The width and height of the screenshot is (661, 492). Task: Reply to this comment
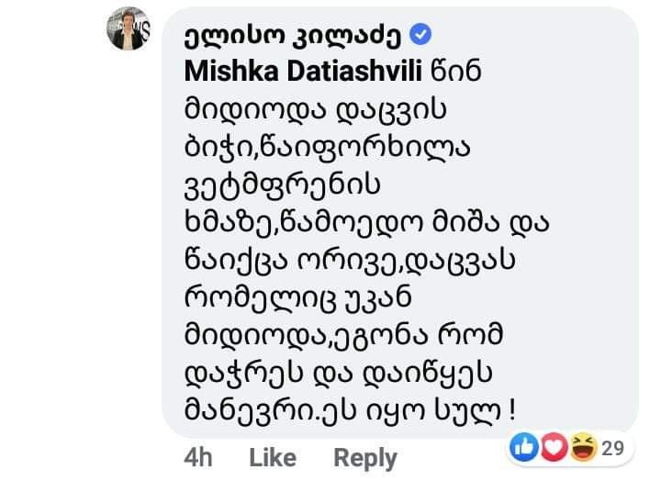pyautogui.click(x=365, y=457)
